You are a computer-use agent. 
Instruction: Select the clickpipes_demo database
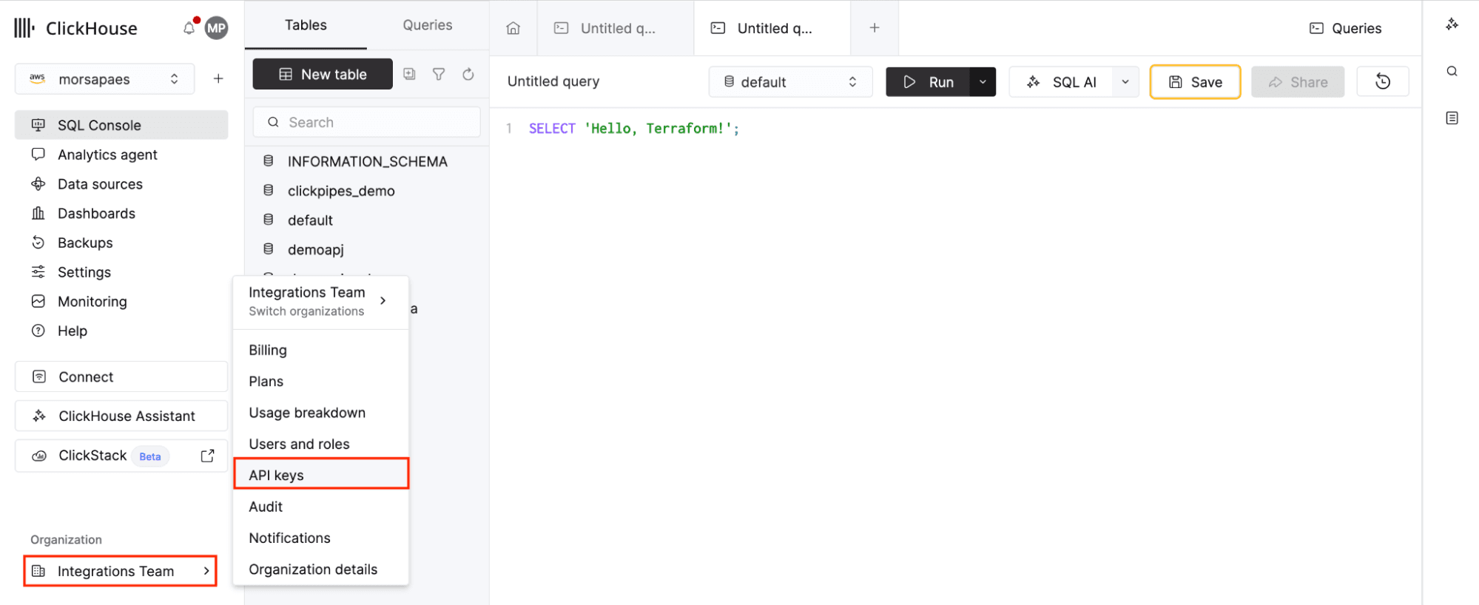click(340, 191)
